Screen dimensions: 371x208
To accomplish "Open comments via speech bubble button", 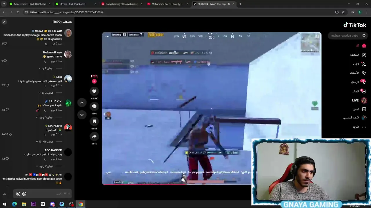I will coord(94,106).
